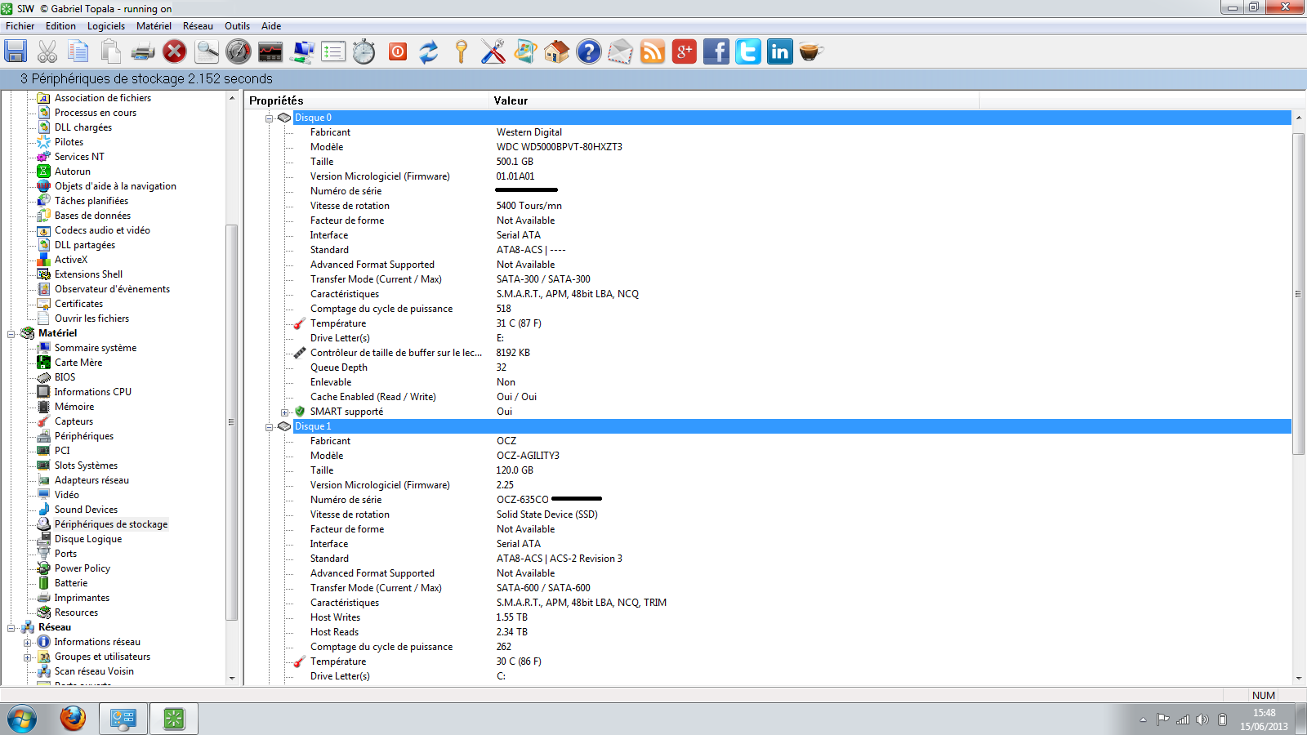This screenshot has width=1307, height=735.
Task: Select Informations CPU in the tree
Action: (92, 392)
